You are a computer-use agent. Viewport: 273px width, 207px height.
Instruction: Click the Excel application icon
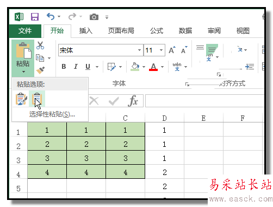pyautogui.click(x=19, y=17)
